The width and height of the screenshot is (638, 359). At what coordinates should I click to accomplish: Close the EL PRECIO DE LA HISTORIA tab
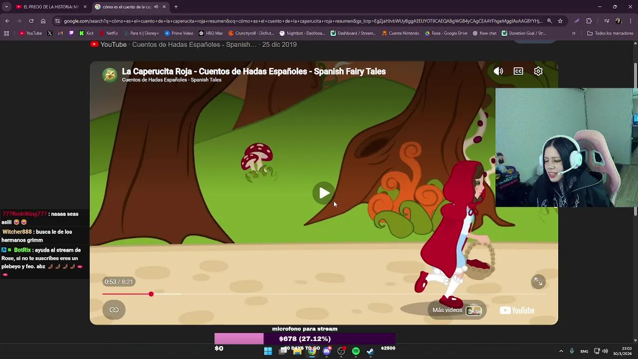click(x=85, y=7)
